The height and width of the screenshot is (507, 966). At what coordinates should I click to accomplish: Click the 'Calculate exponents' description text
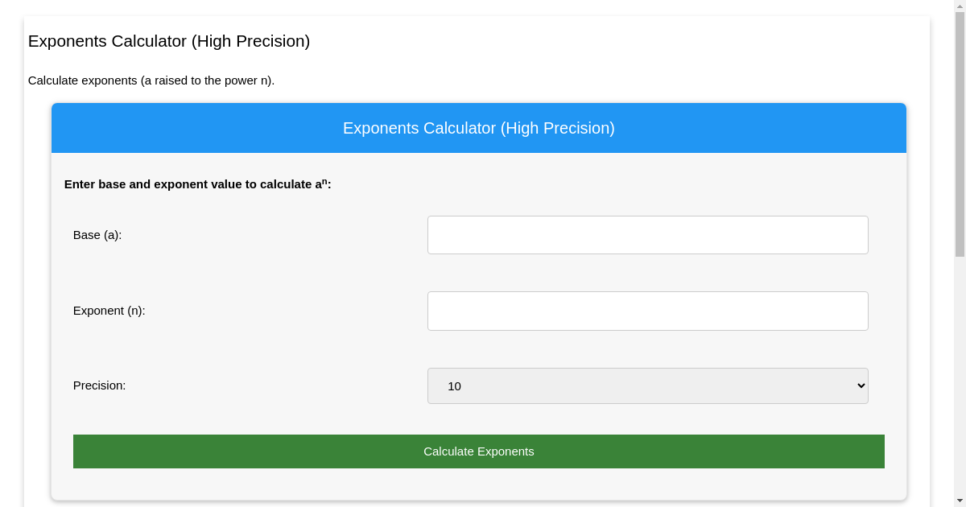(153, 80)
